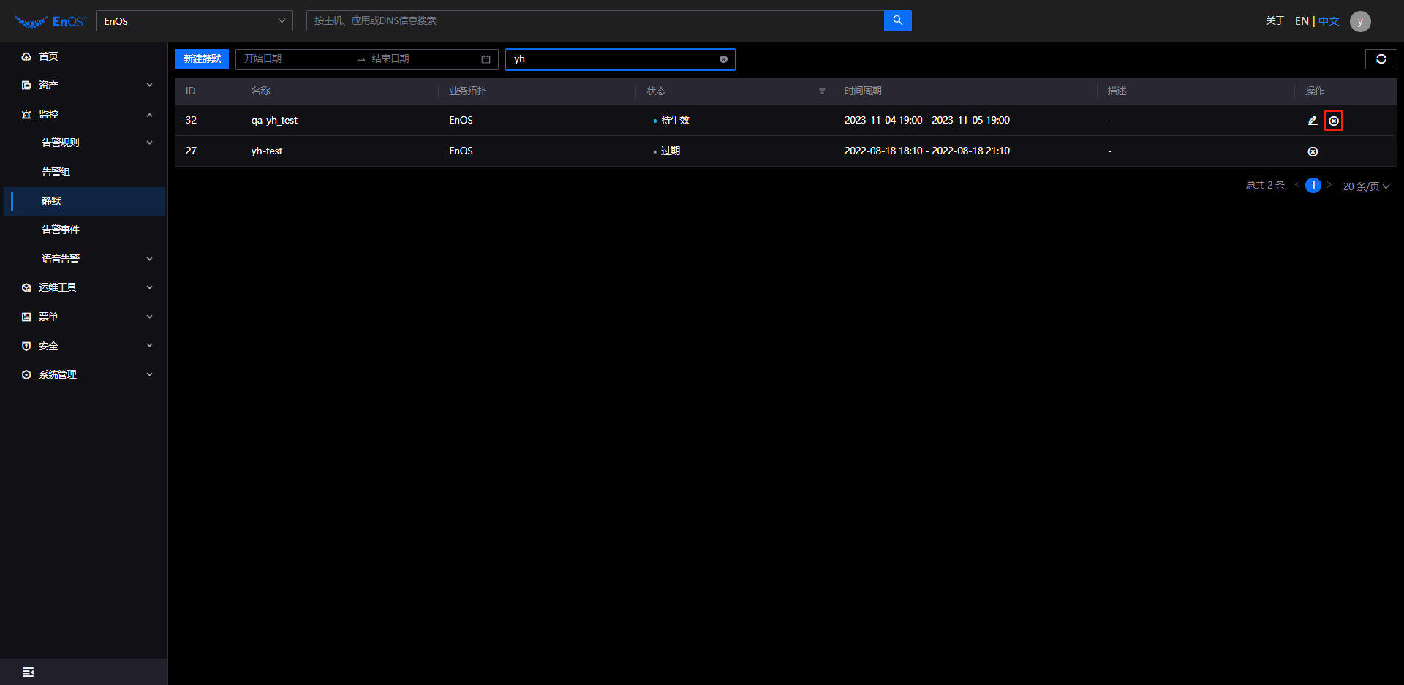Click the 运维工具 icon
Screen dimensions: 1404x685
[26, 287]
